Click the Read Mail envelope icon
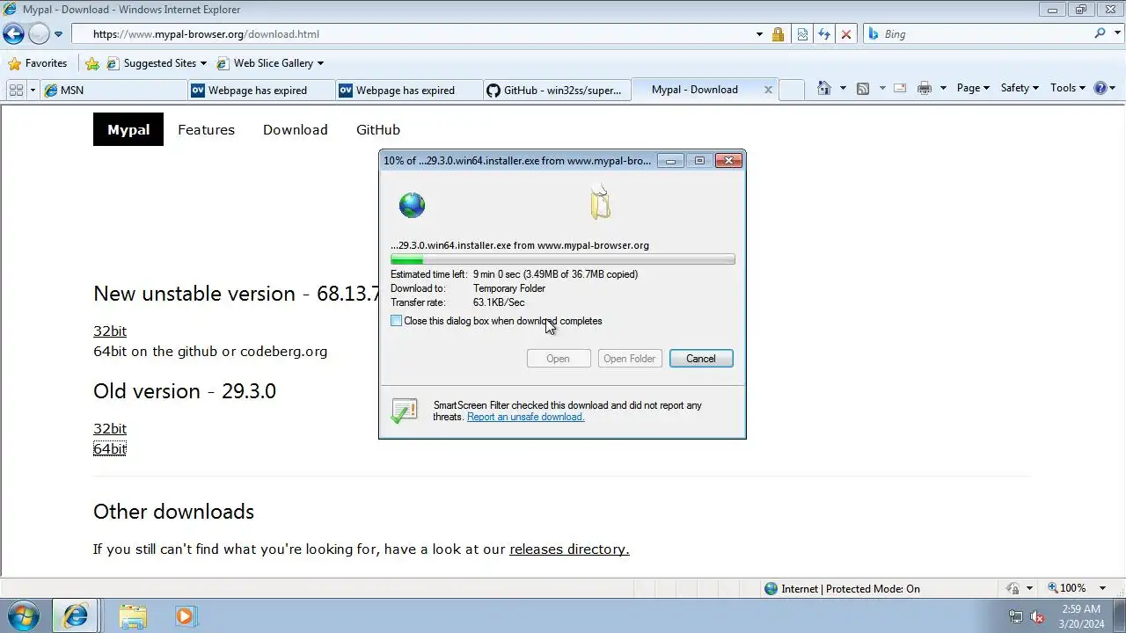 [900, 88]
